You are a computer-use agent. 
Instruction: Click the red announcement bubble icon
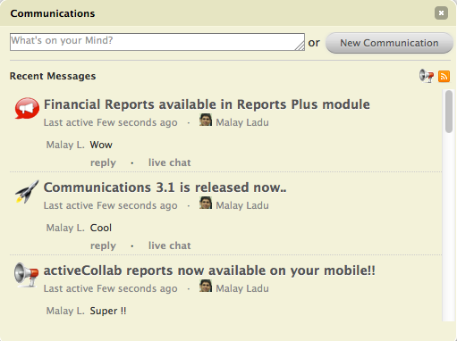coord(27,108)
